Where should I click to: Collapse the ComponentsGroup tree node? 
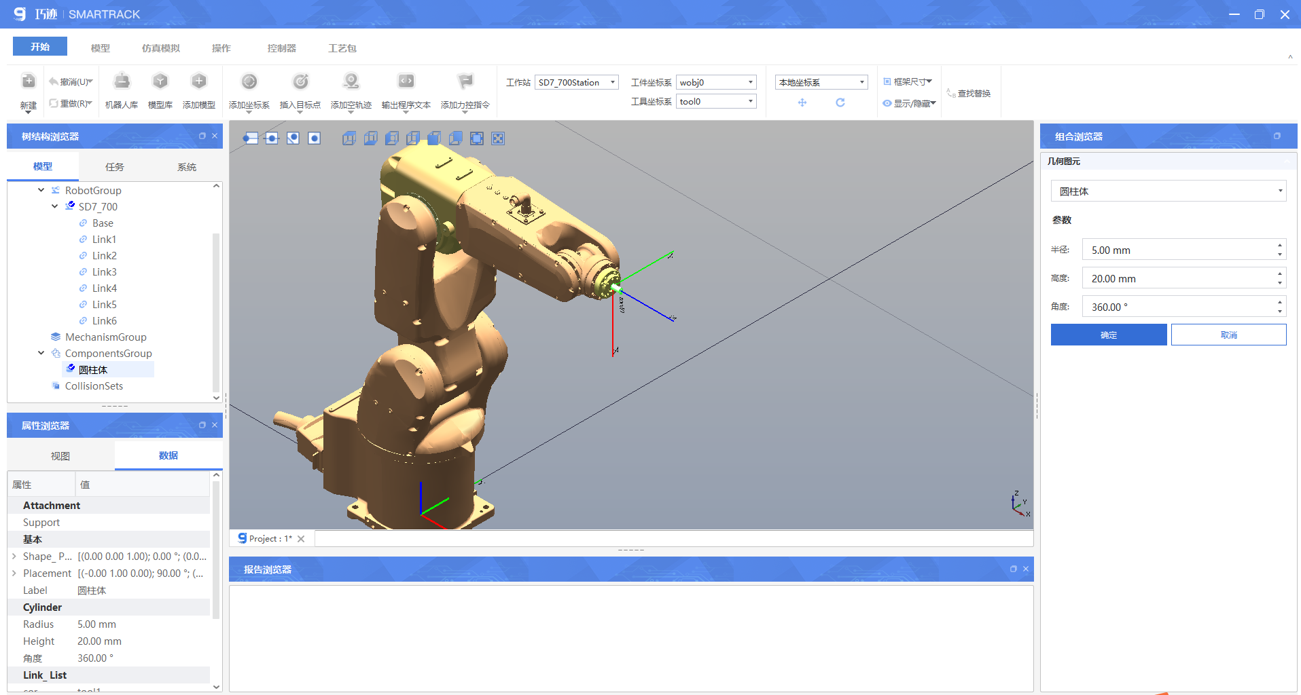pyautogui.click(x=41, y=353)
